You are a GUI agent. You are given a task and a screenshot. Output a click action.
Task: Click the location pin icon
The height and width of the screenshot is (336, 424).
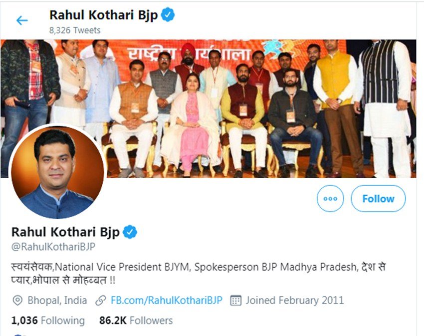(18, 301)
